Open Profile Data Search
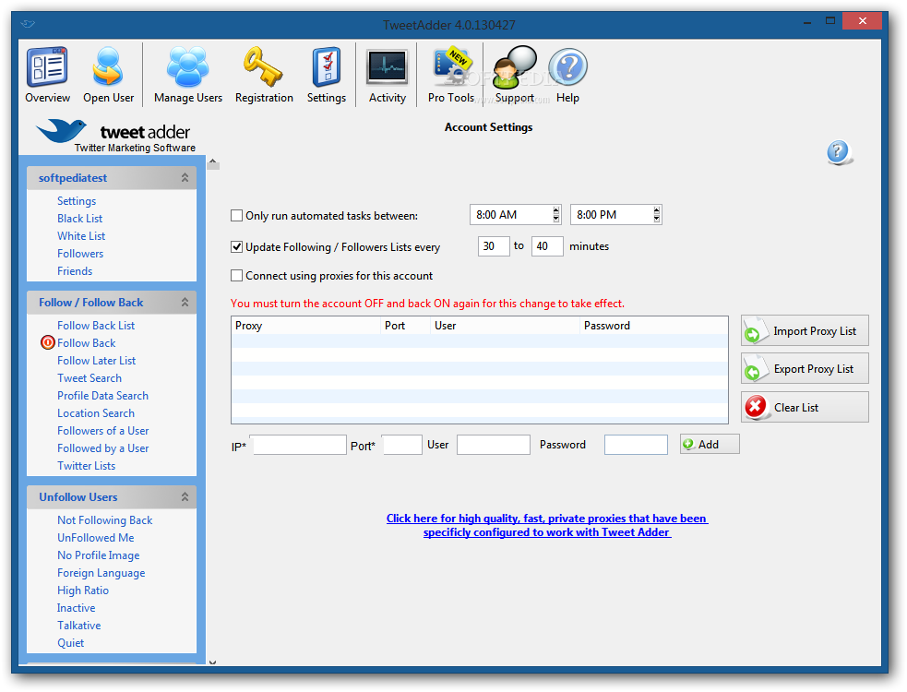This screenshot has width=907, height=692. point(103,395)
